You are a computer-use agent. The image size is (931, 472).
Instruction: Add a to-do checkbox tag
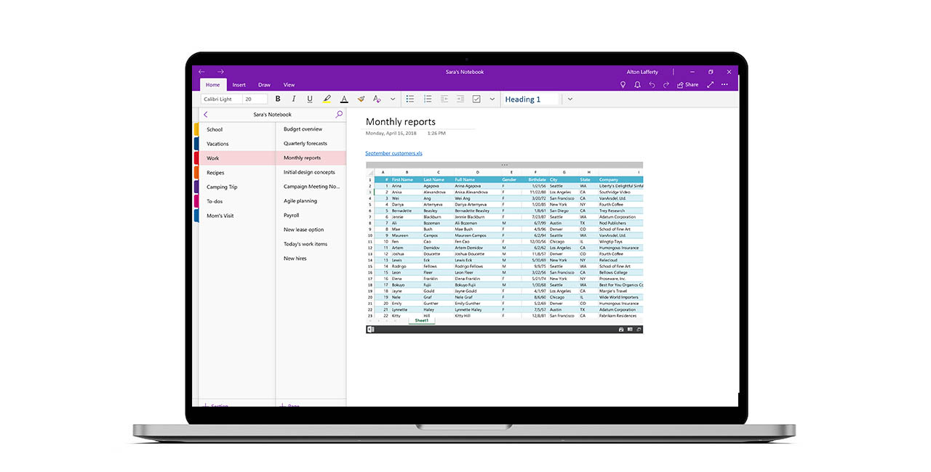click(x=477, y=99)
